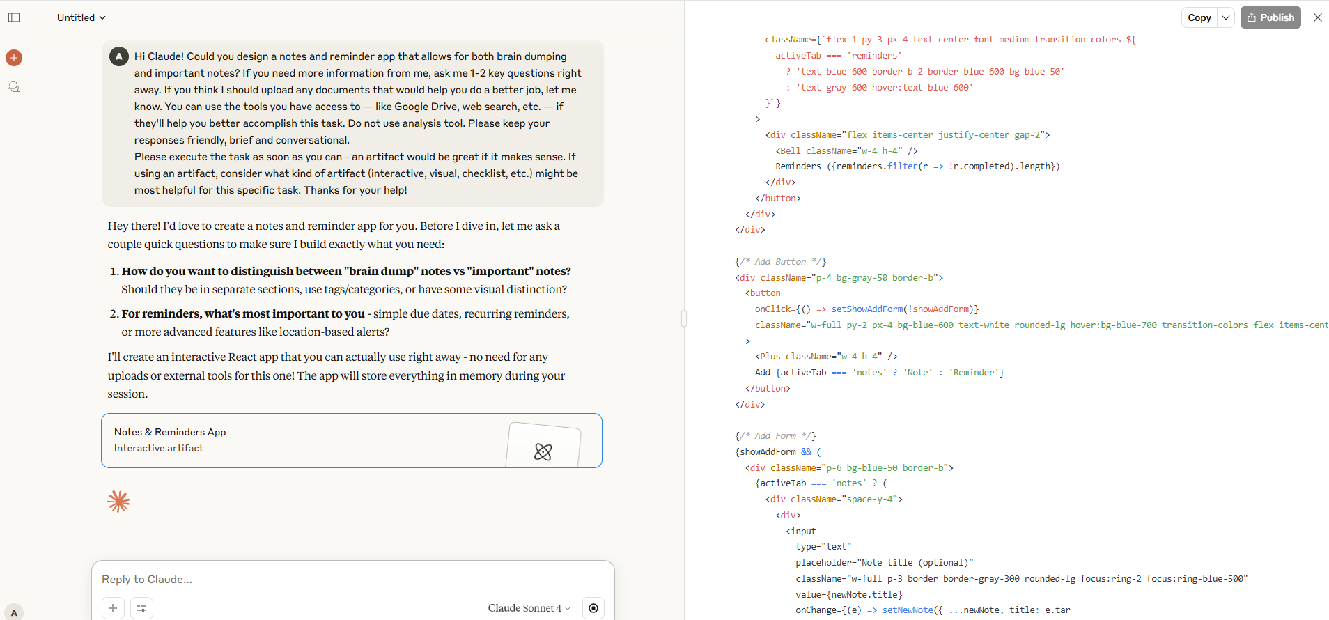Copy the artifact code
The width and height of the screenshot is (1329, 620).
coord(1199,17)
